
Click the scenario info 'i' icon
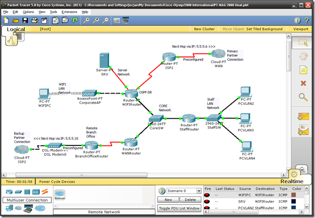click(x=162, y=191)
